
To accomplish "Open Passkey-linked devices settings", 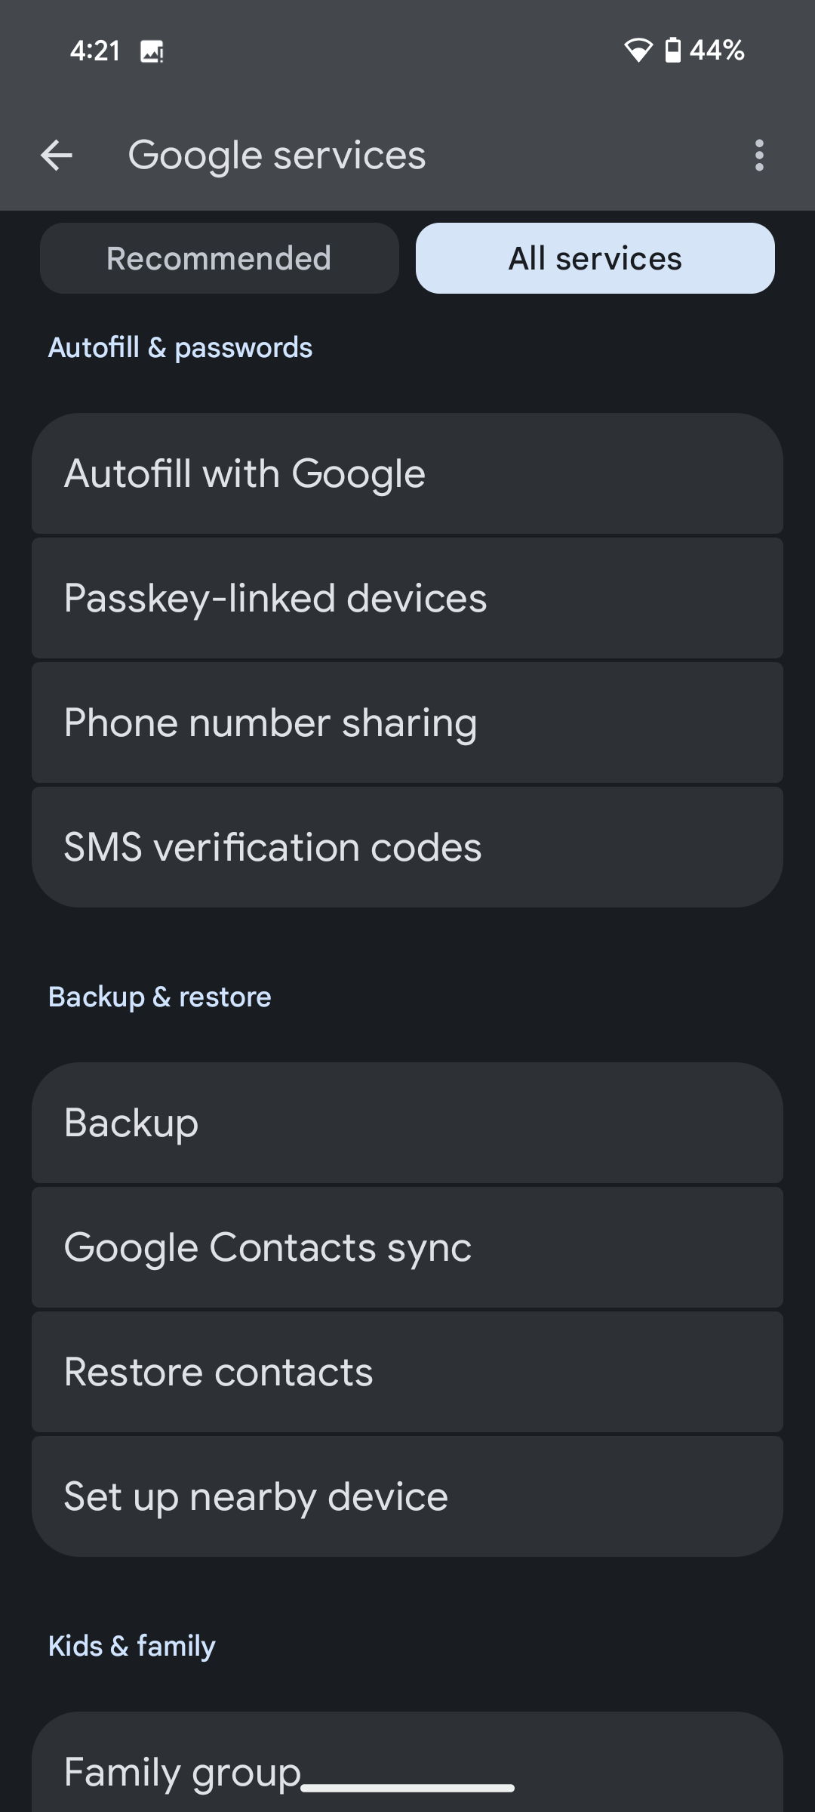I will [407, 598].
